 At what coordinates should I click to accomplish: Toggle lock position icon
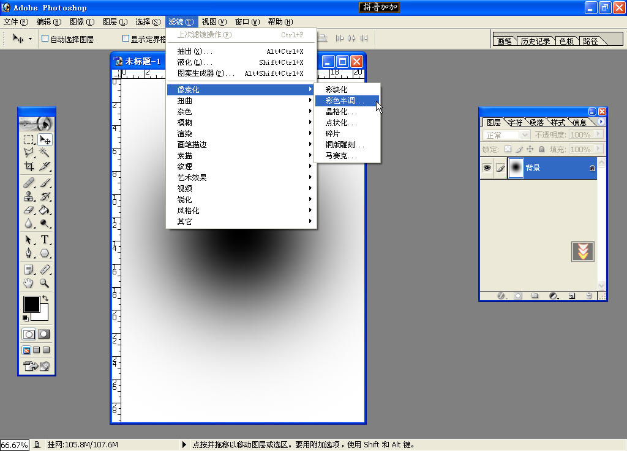click(530, 149)
